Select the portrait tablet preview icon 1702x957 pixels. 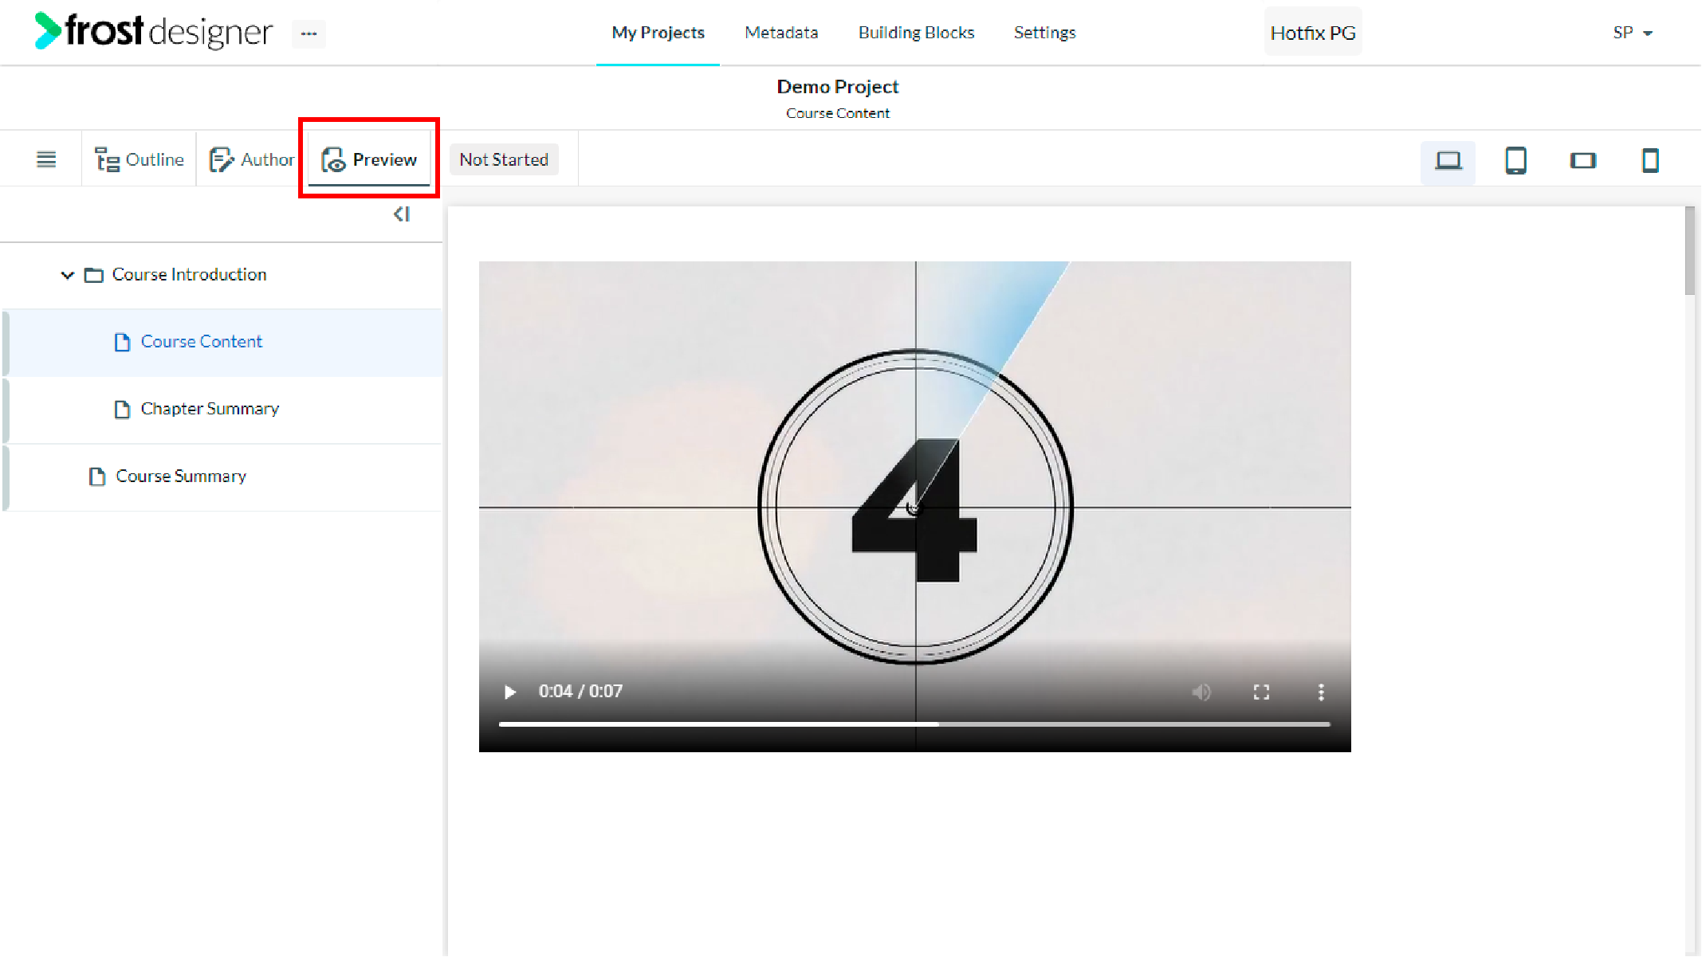point(1515,161)
